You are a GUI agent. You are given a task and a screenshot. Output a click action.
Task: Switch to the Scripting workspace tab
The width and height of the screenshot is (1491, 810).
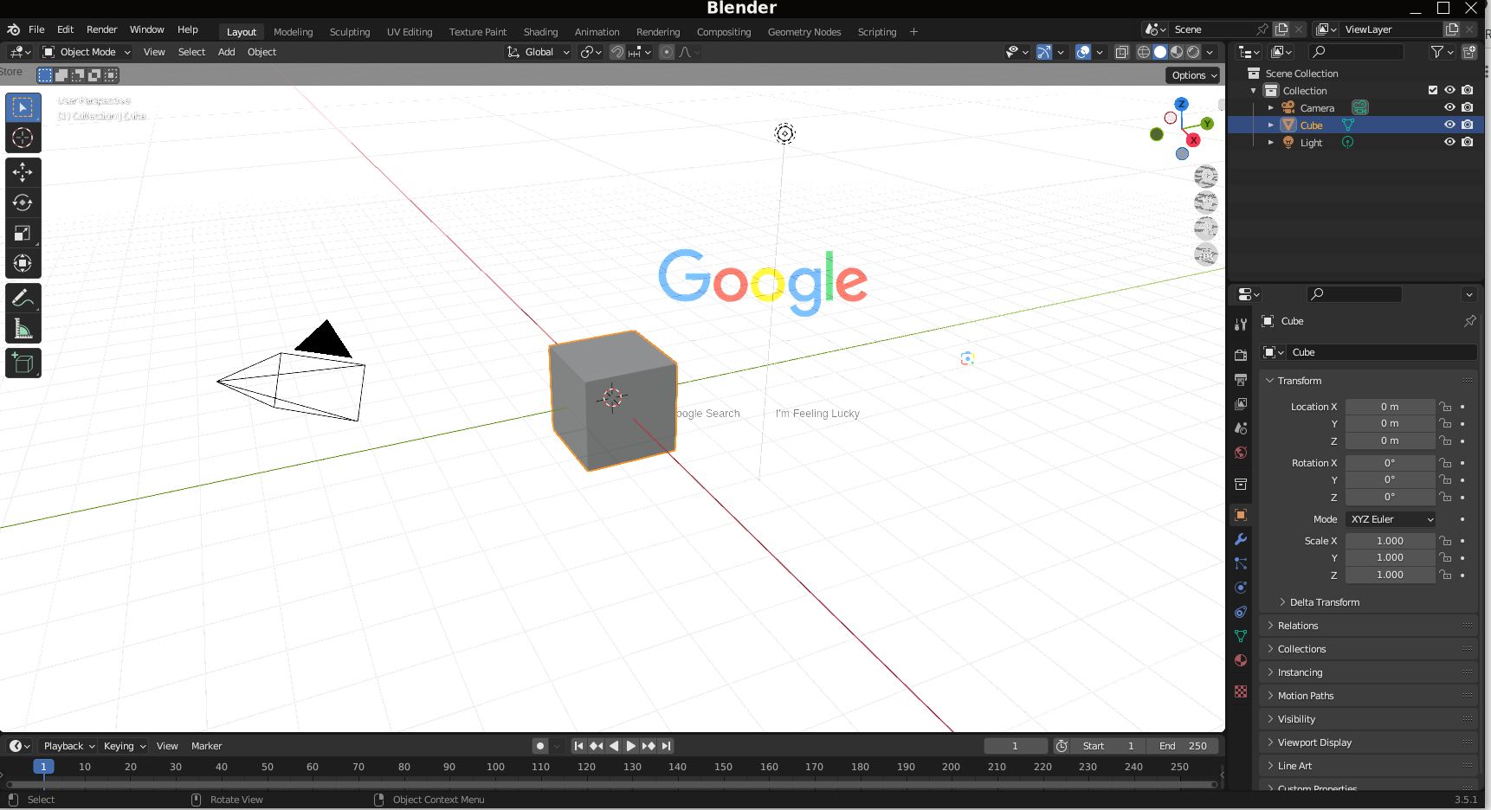pos(877,32)
